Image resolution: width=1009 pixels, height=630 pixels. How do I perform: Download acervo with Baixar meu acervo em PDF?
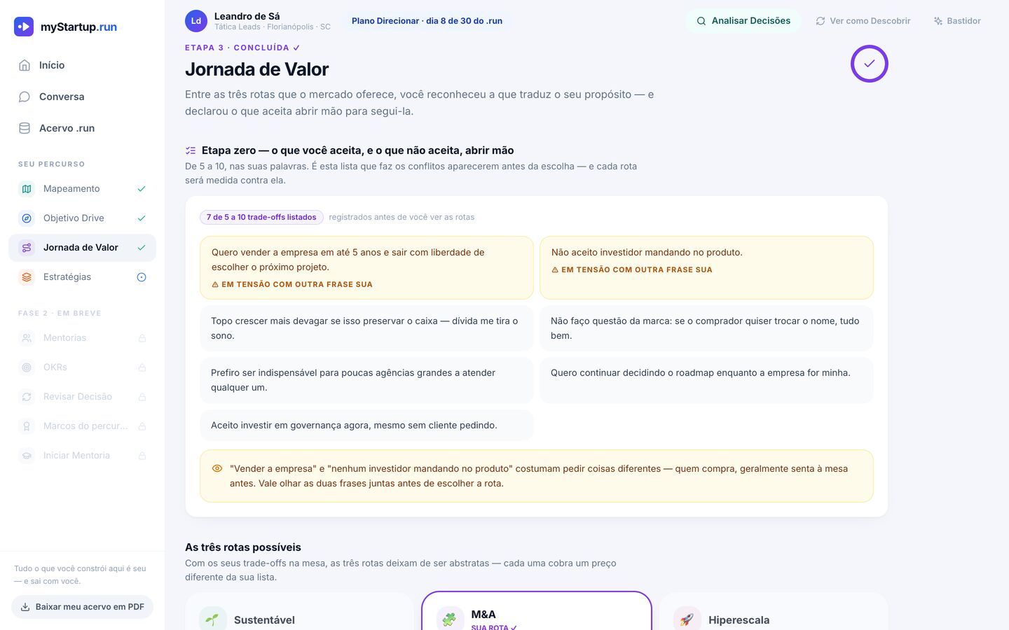[82, 607]
